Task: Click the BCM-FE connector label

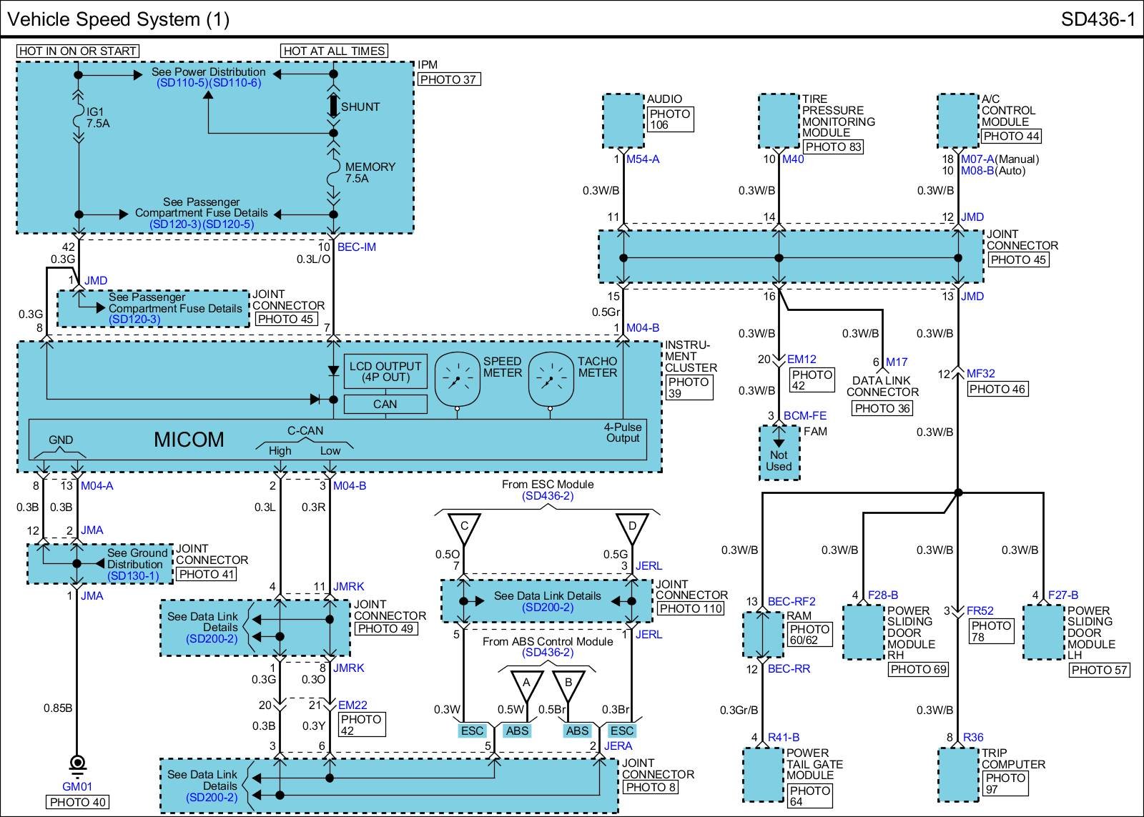Action: [805, 415]
